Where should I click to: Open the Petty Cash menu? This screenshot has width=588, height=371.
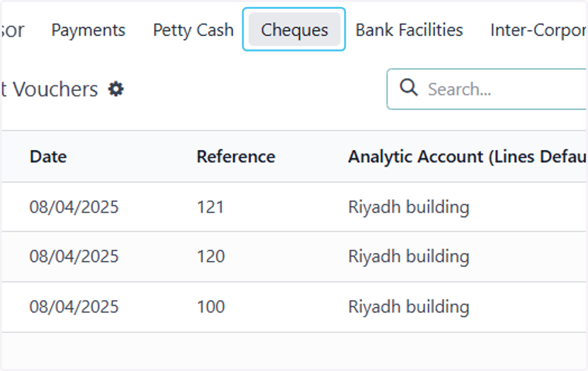coord(193,30)
